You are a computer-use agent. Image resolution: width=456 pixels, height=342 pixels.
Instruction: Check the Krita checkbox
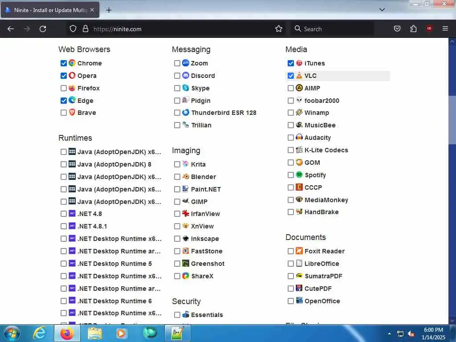coord(177,164)
